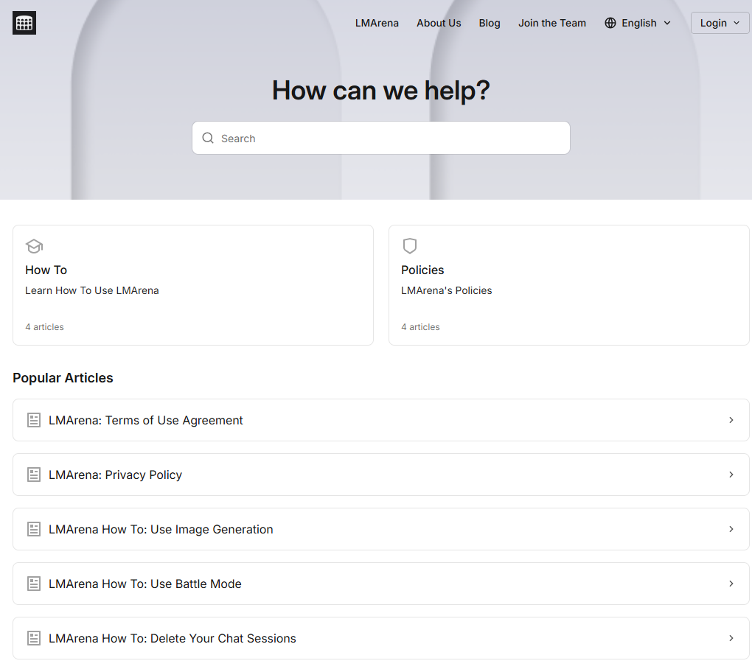The height and width of the screenshot is (672, 752).
Task: Go to the About Us page
Action: [439, 23]
